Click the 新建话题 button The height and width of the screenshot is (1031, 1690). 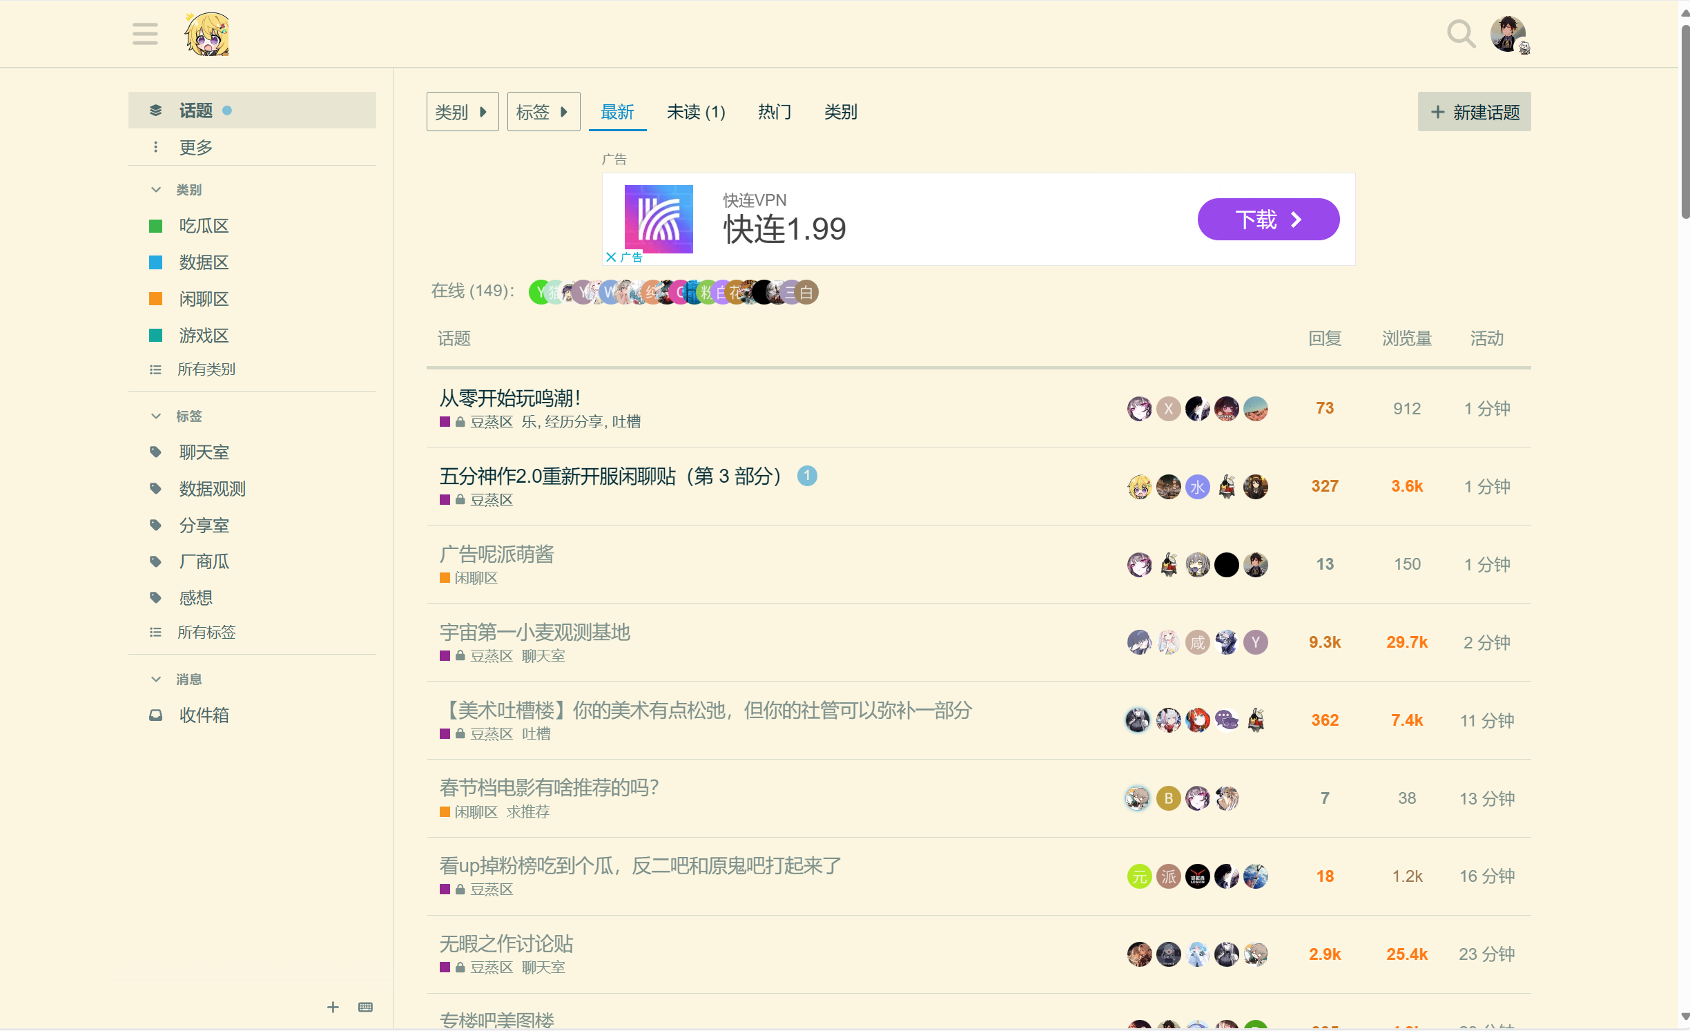[x=1474, y=112]
